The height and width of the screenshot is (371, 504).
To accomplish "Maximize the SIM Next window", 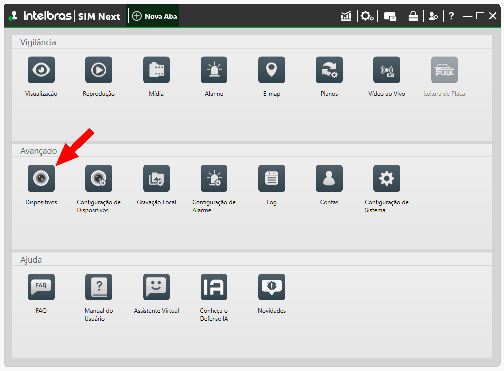I will click(480, 16).
